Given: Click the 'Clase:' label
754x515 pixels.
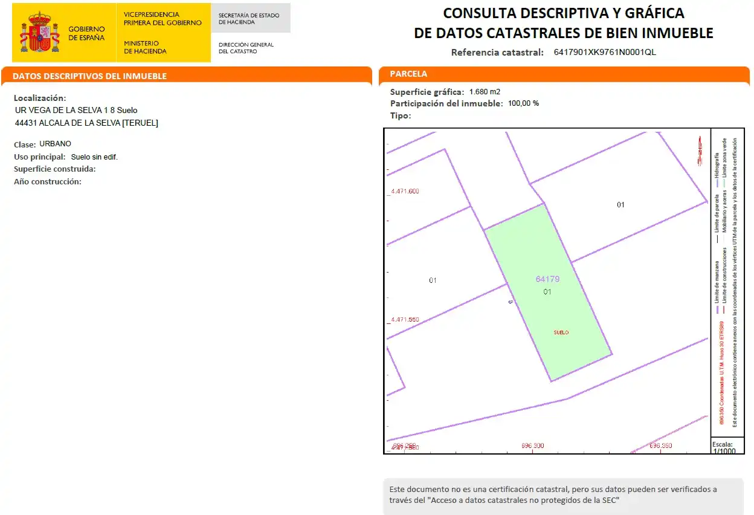Looking at the screenshot, I should coord(25,144).
